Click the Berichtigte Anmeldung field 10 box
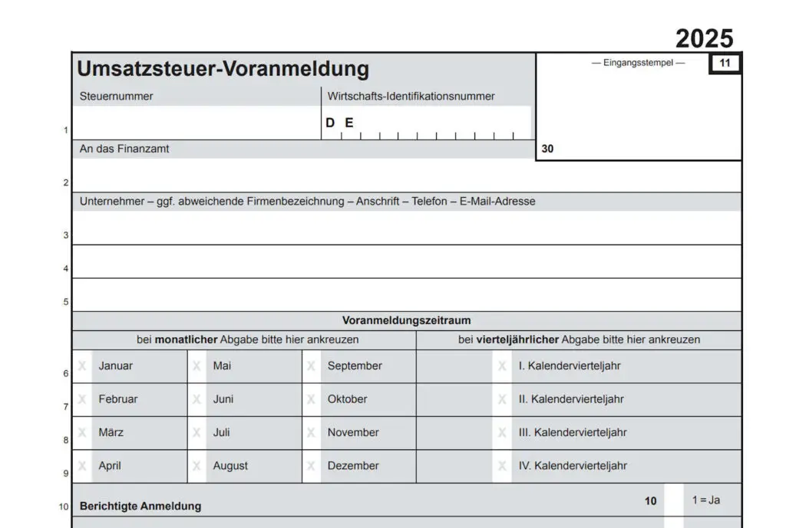Screen dimensions: 786x528 (x=673, y=501)
